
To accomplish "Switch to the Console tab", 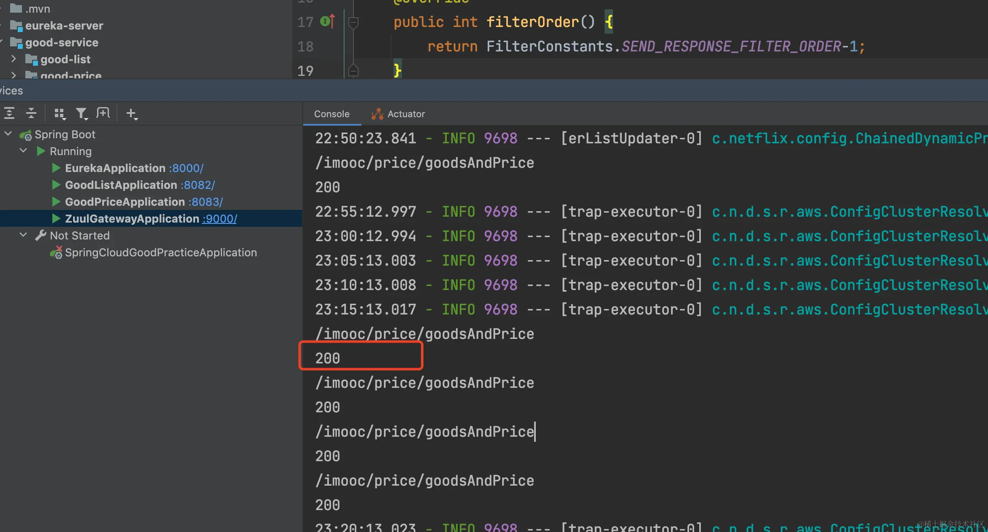I will point(331,114).
